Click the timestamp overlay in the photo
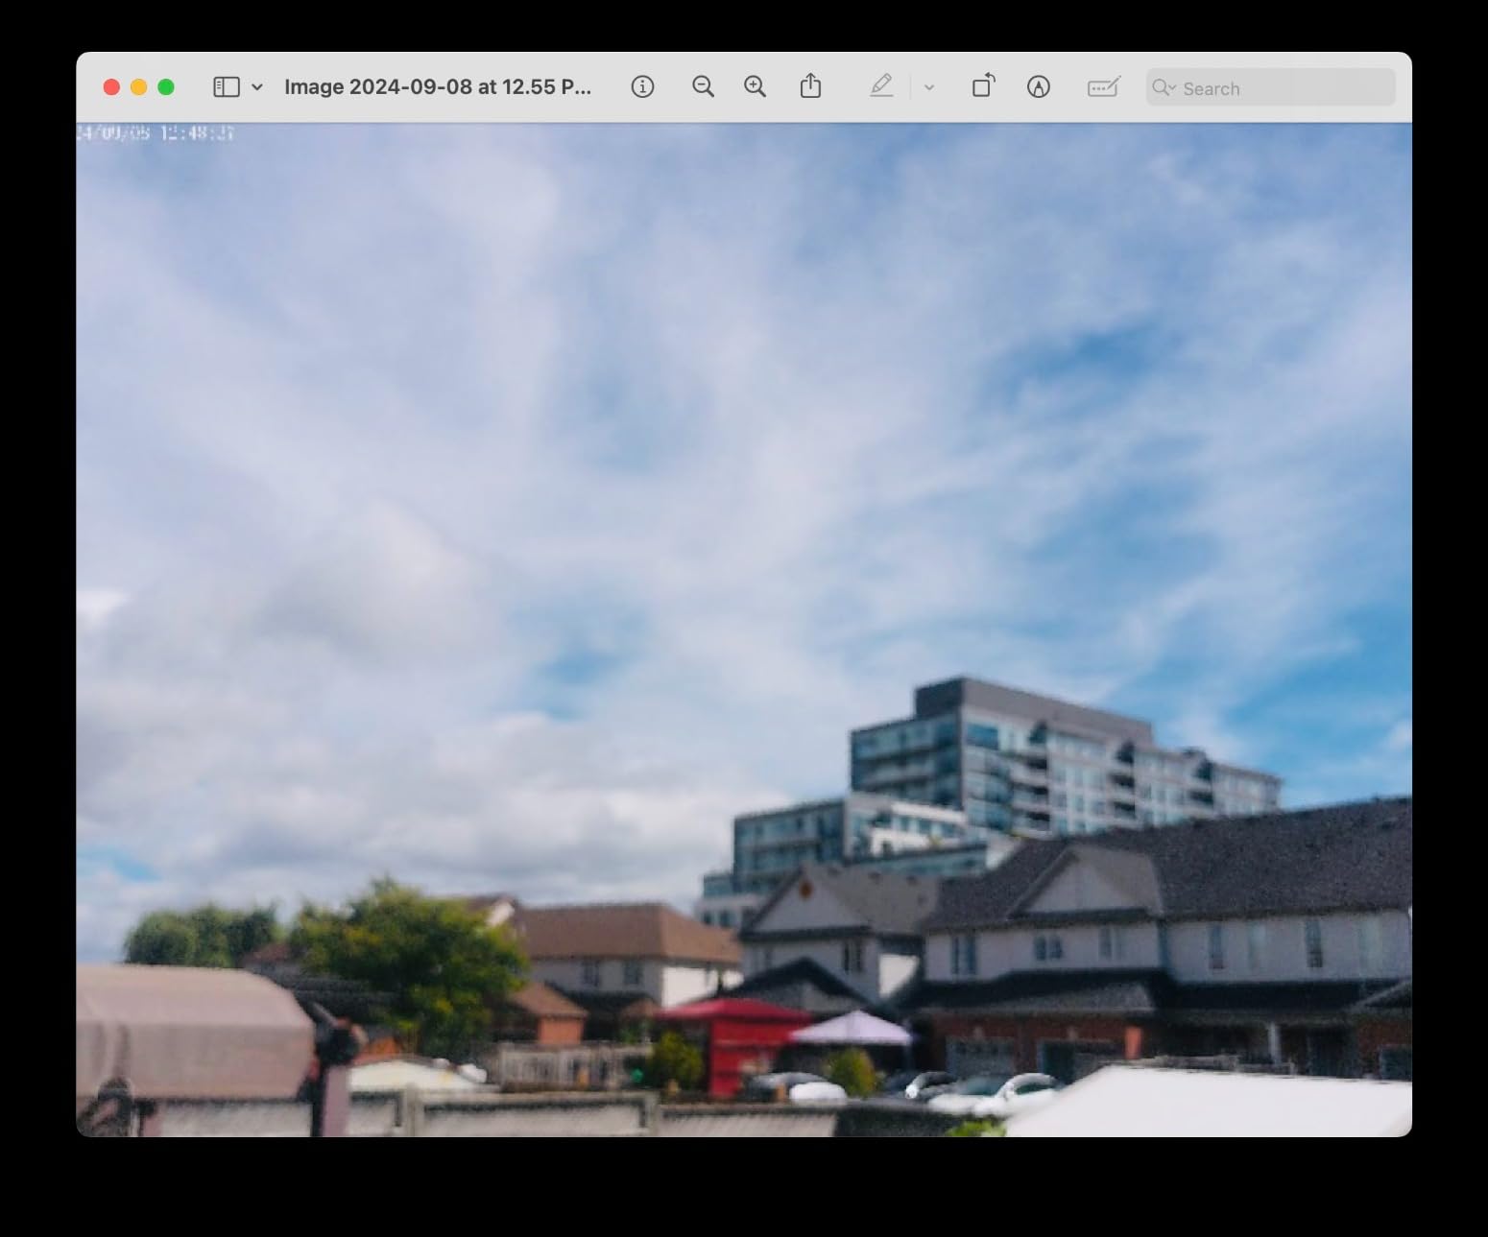This screenshot has height=1237, width=1488. (x=156, y=133)
